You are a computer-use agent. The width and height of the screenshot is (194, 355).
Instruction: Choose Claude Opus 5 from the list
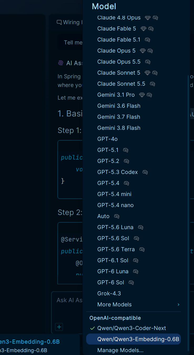[x=134, y=51]
